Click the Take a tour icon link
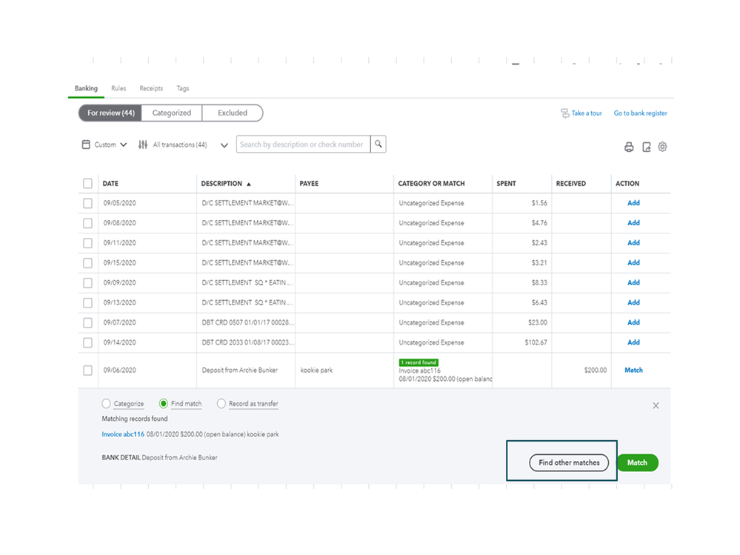The image size is (740, 555). (565, 113)
